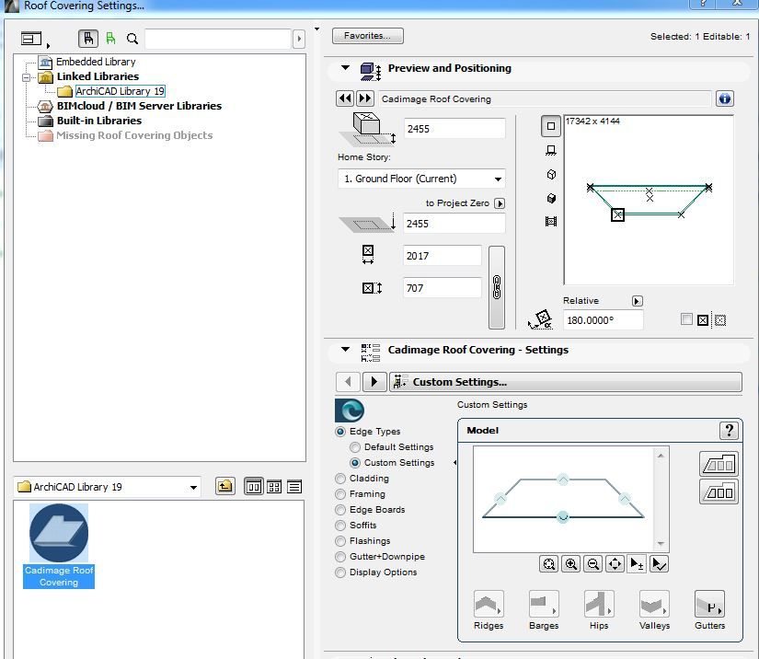Viewport: 759px width, 659px height.
Task: Click the help question mark in Model panel
Action: click(x=728, y=431)
